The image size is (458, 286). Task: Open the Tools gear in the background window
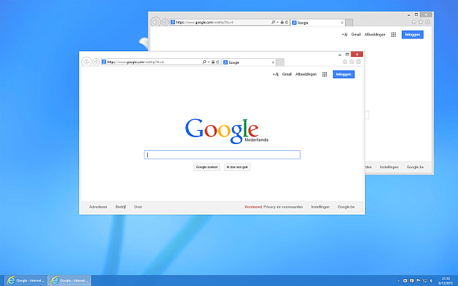tap(427, 22)
